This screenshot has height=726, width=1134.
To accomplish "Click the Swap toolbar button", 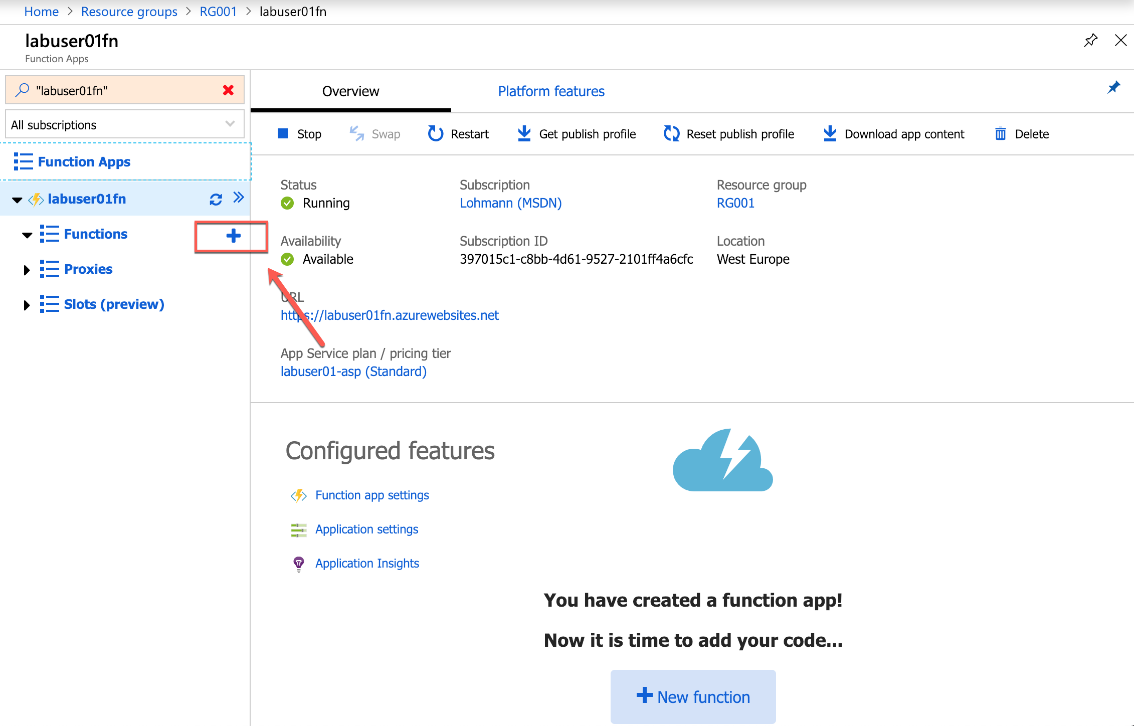I will (374, 134).
